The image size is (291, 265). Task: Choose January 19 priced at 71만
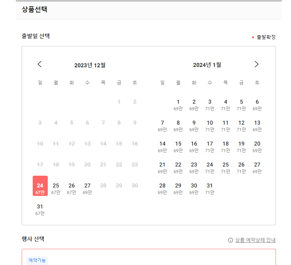(x=241, y=146)
